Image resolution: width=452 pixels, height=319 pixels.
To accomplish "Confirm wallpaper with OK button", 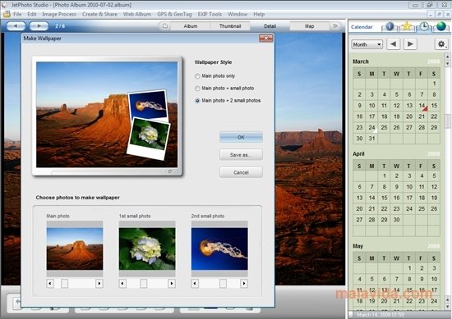I will pyautogui.click(x=241, y=137).
